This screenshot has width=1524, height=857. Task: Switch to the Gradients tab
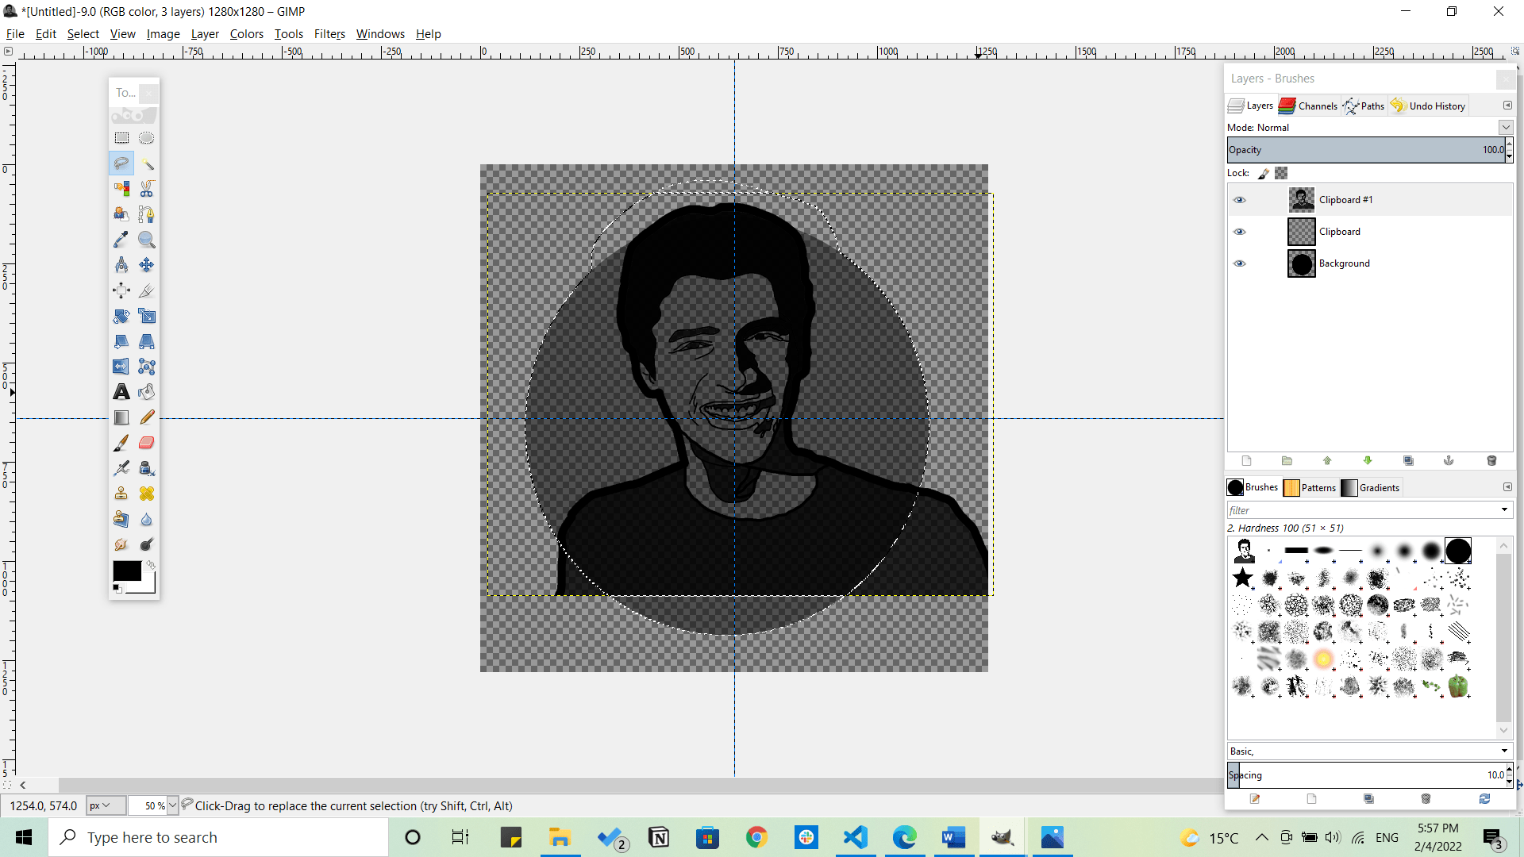1371,487
